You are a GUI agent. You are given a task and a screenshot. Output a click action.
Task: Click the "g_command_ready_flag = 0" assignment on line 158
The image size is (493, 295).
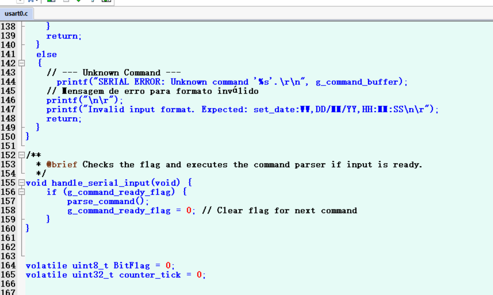tap(129, 210)
